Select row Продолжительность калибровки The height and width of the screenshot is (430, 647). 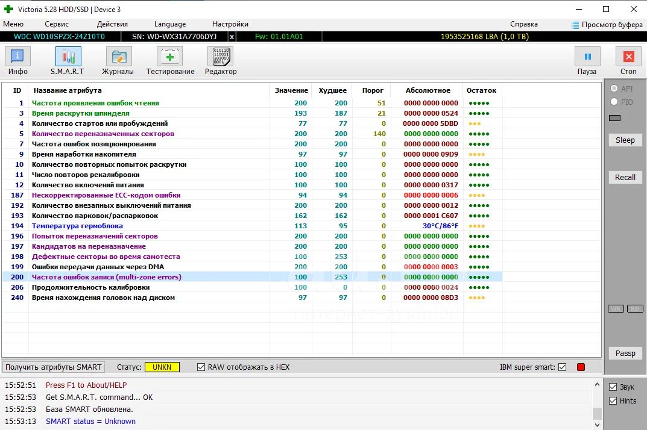pyautogui.click(x=253, y=287)
